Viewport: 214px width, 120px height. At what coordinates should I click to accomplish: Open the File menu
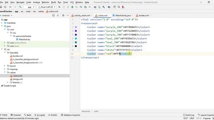click(1, 2)
